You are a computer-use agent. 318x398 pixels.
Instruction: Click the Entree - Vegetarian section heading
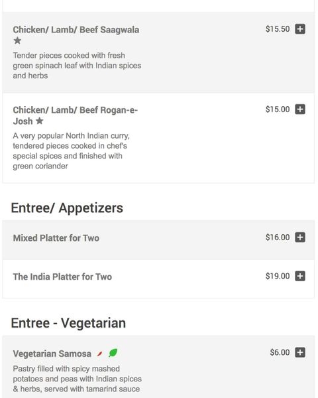point(68,323)
